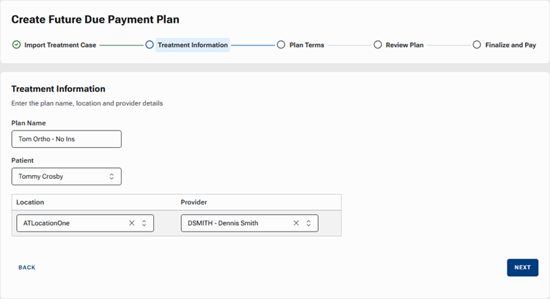The height and width of the screenshot is (299, 550).
Task: Click the DSMITH - Dennis Smith provider text
Action: (223, 223)
